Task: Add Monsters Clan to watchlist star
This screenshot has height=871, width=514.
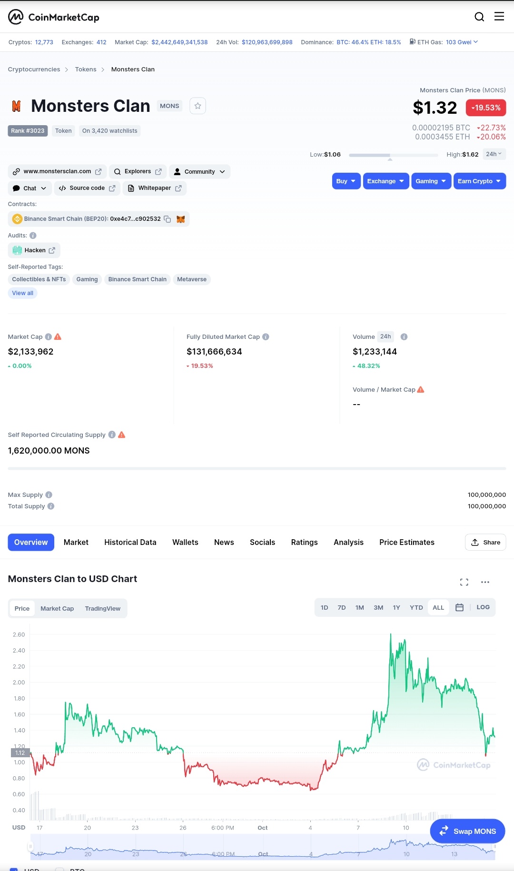Action: pos(198,106)
